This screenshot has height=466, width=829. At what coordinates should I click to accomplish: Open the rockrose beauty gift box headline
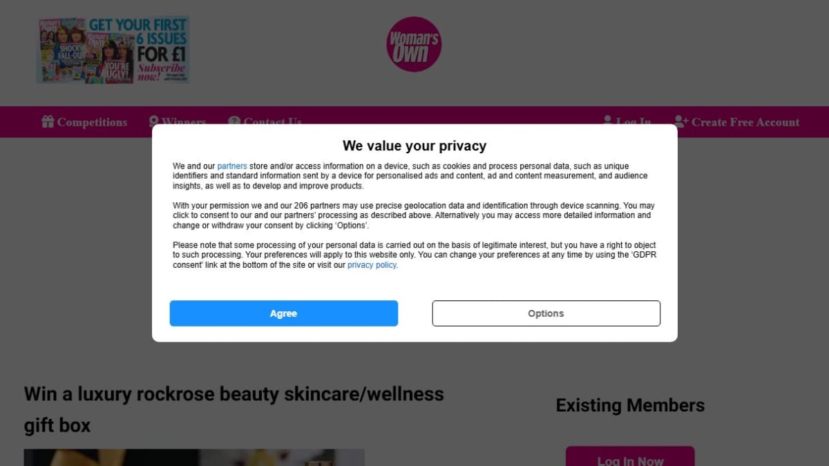click(x=234, y=409)
